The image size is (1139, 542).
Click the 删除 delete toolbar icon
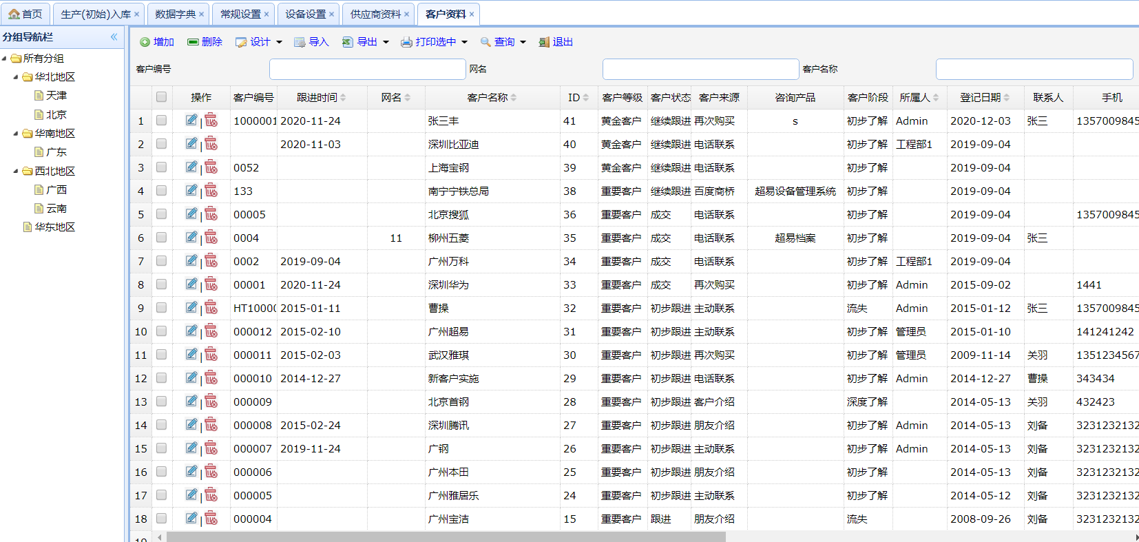click(x=193, y=42)
